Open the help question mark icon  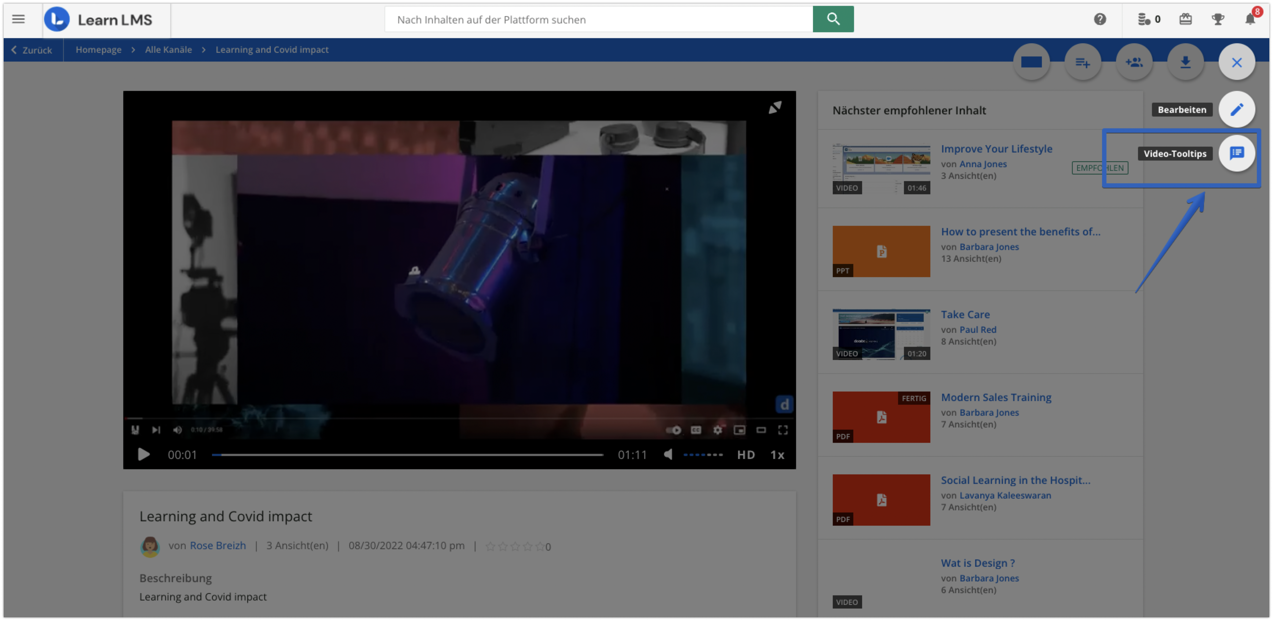point(1099,19)
